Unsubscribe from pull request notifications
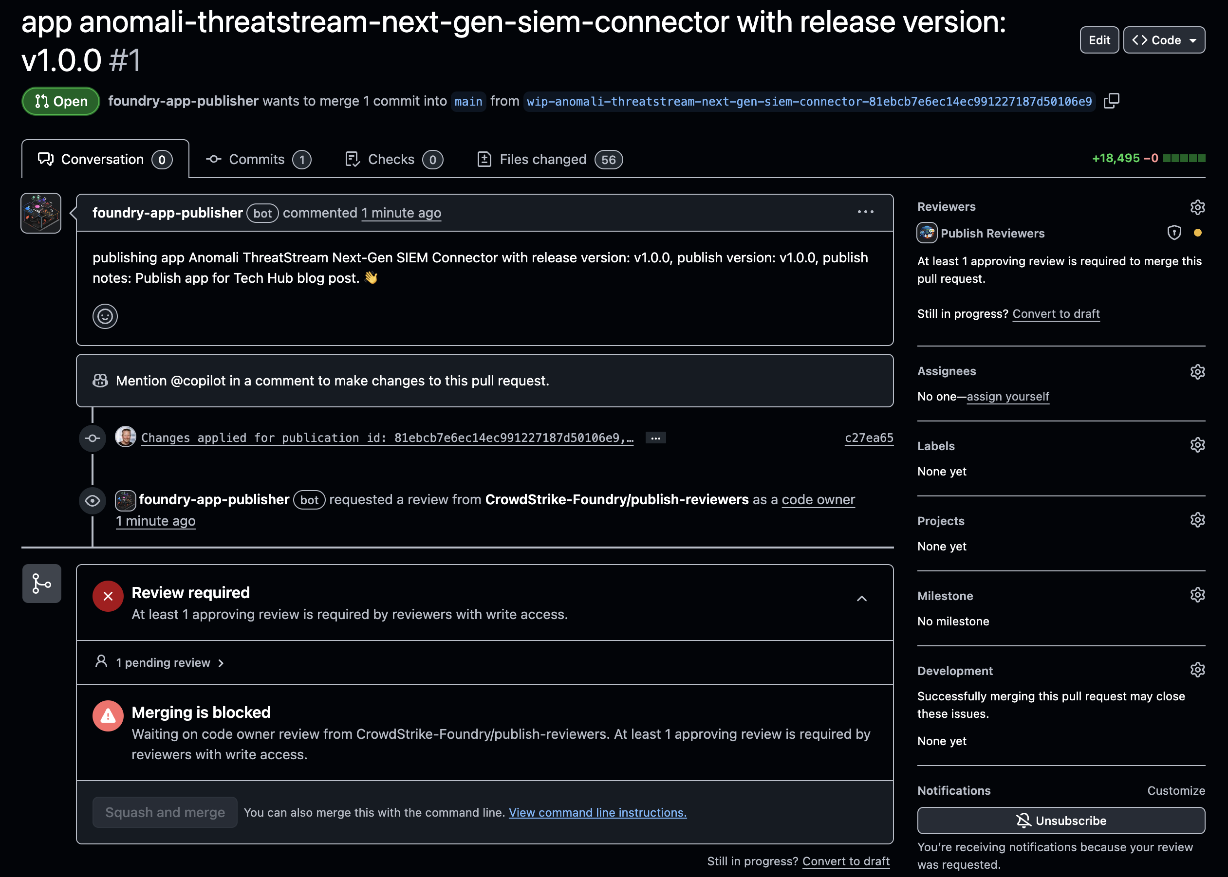Screen dimensions: 1228x877 (1061, 820)
